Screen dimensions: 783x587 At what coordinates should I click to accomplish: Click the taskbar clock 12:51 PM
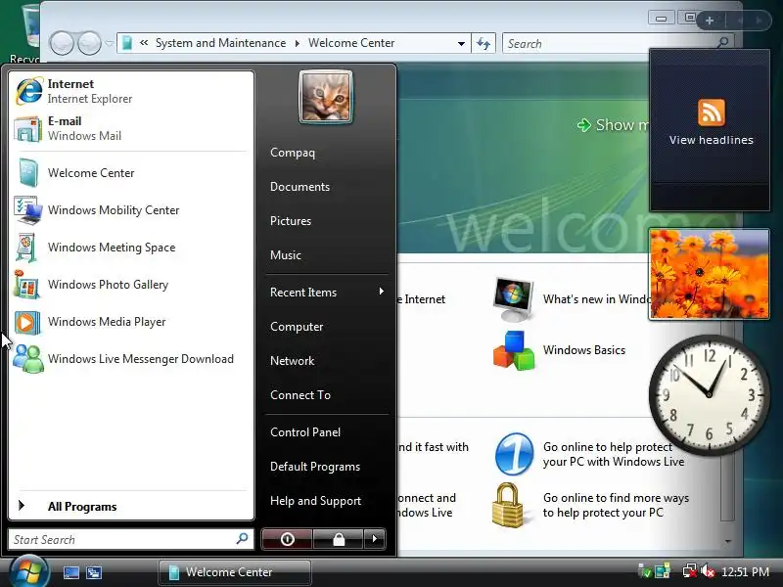pyautogui.click(x=745, y=571)
